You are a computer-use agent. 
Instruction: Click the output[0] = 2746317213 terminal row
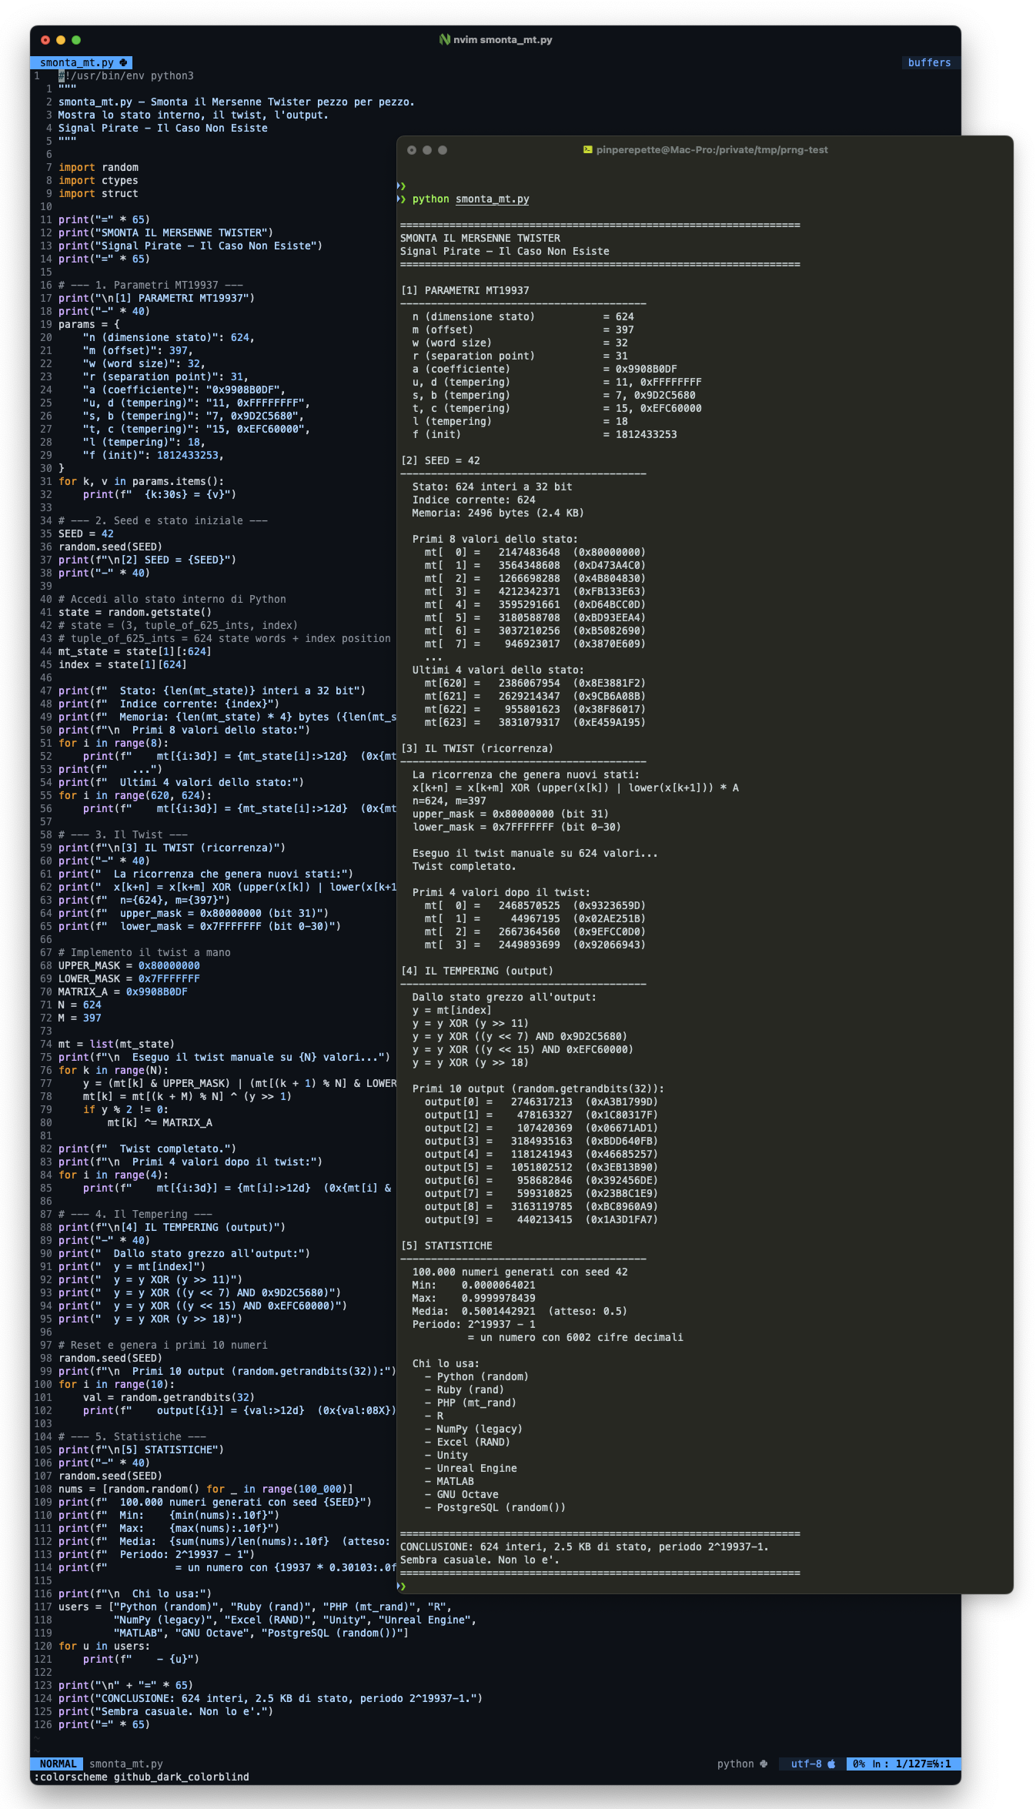pyautogui.click(x=542, y=1102)
